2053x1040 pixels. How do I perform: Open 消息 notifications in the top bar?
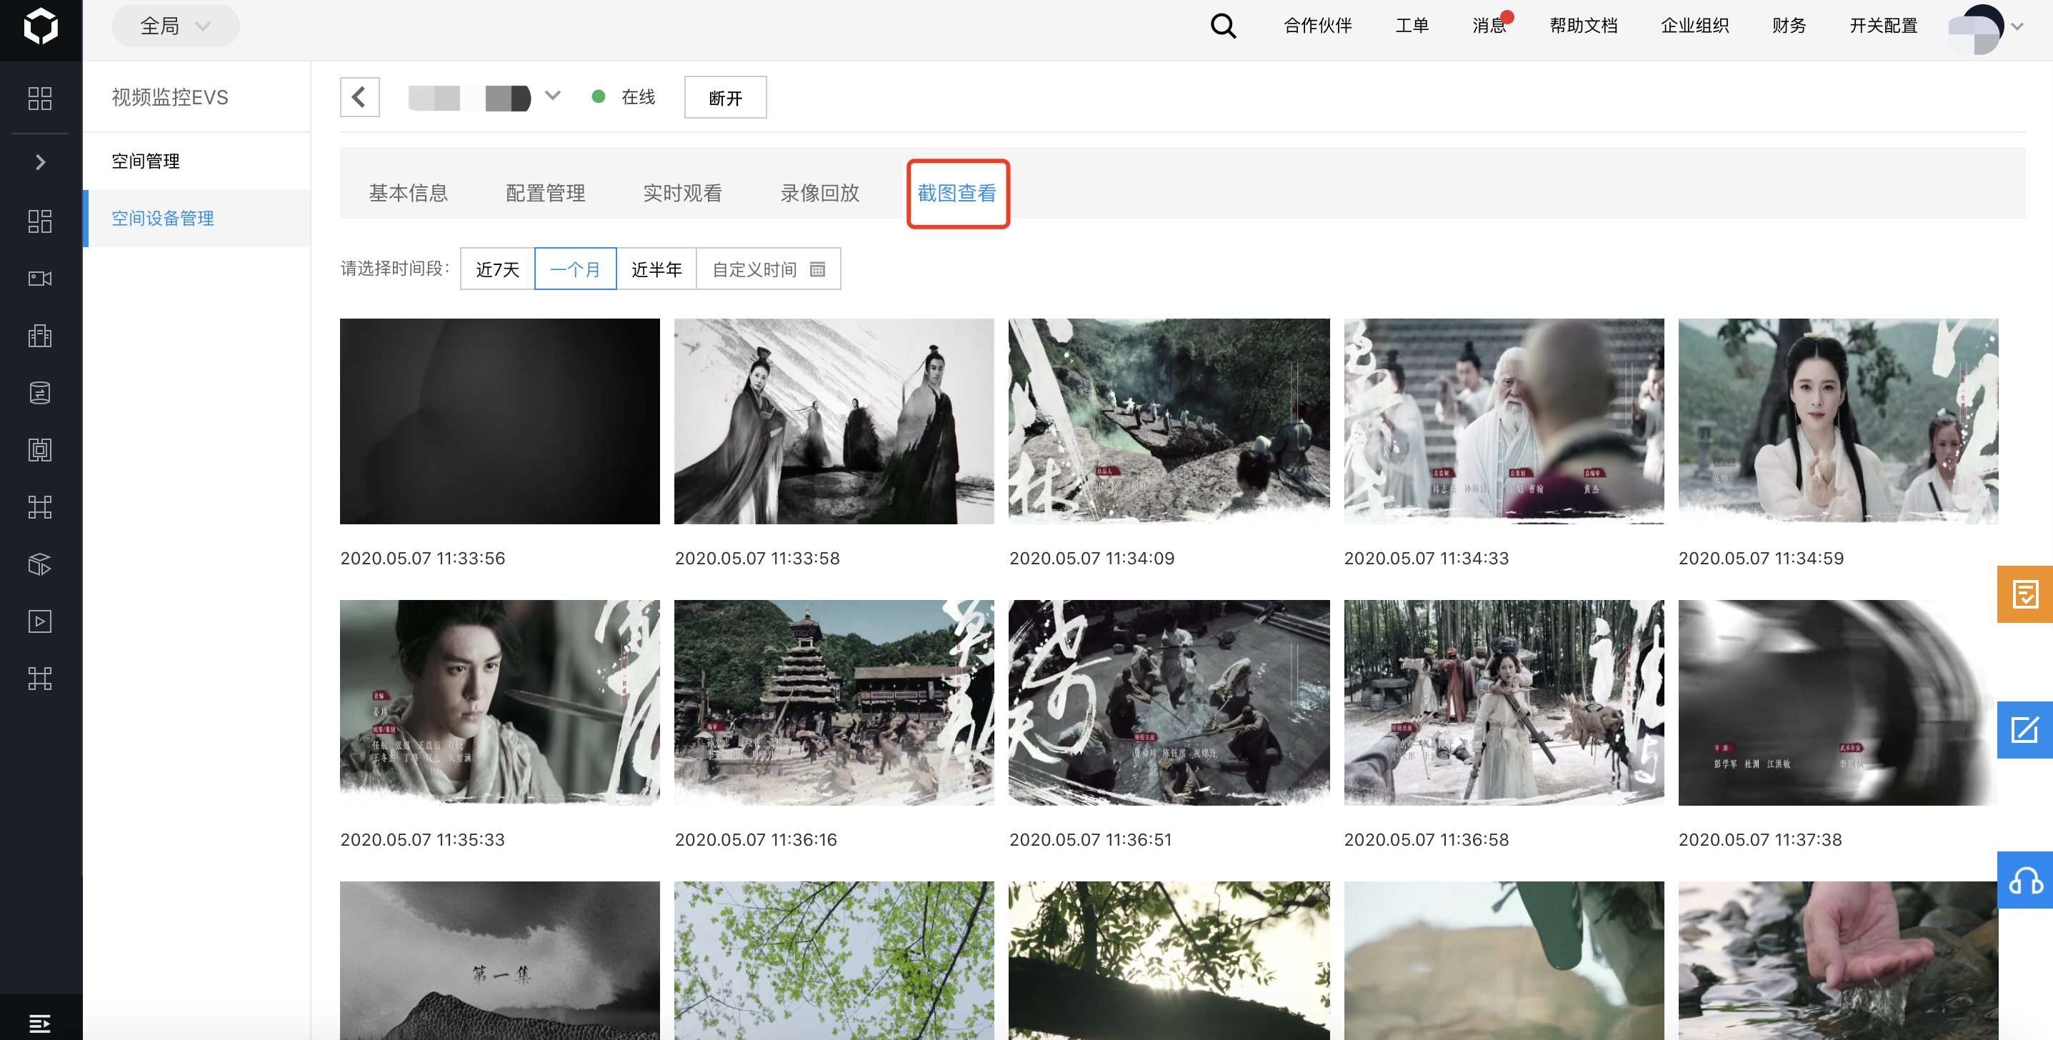tap(1489, 26)
